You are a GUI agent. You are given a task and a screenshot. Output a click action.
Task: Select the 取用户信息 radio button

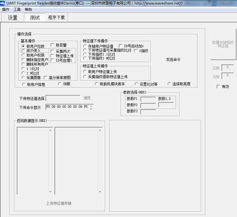(x=24, y=84)
